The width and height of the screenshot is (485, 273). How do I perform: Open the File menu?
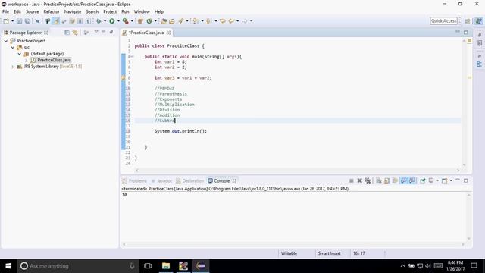(5, 12)
